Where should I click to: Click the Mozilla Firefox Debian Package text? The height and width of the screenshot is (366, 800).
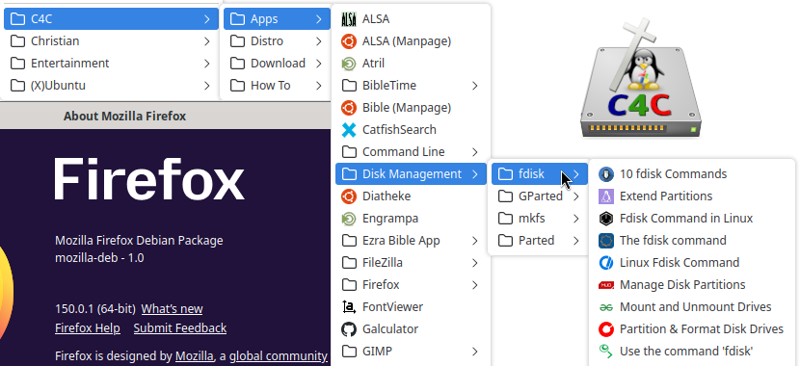(139, 241)
